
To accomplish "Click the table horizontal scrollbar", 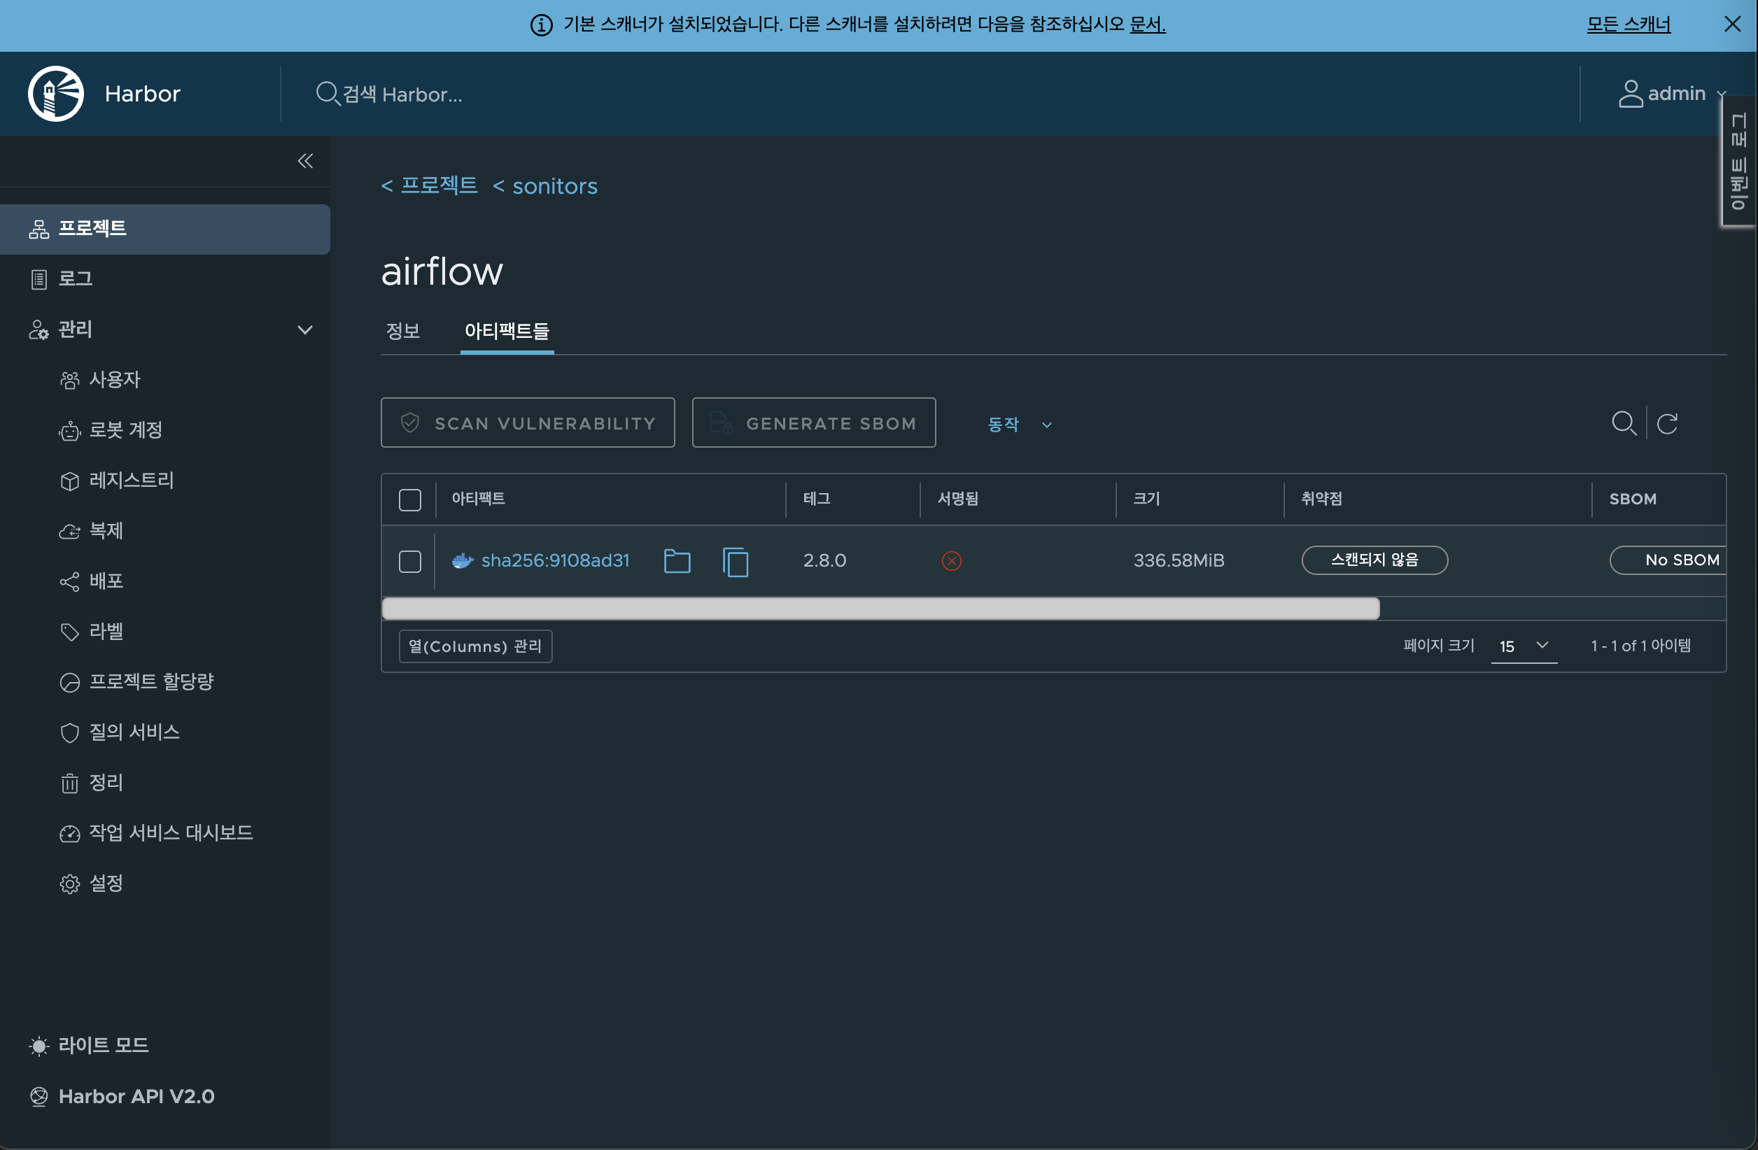I will [x=879, y=609].
